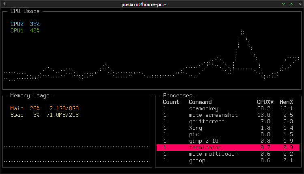Image resolution: width=304 pixels, height=174 pixels.
Task: Click the CPU% sort column header
Action: (265, 102)
